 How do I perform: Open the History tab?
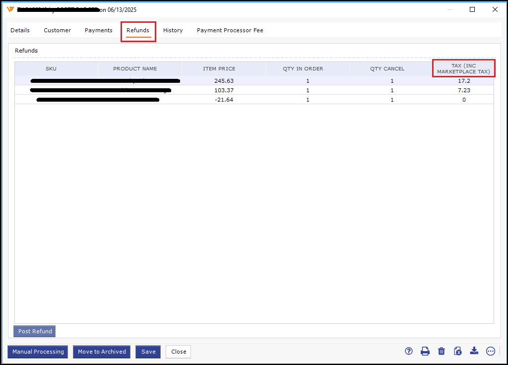[x=173, y=30]
